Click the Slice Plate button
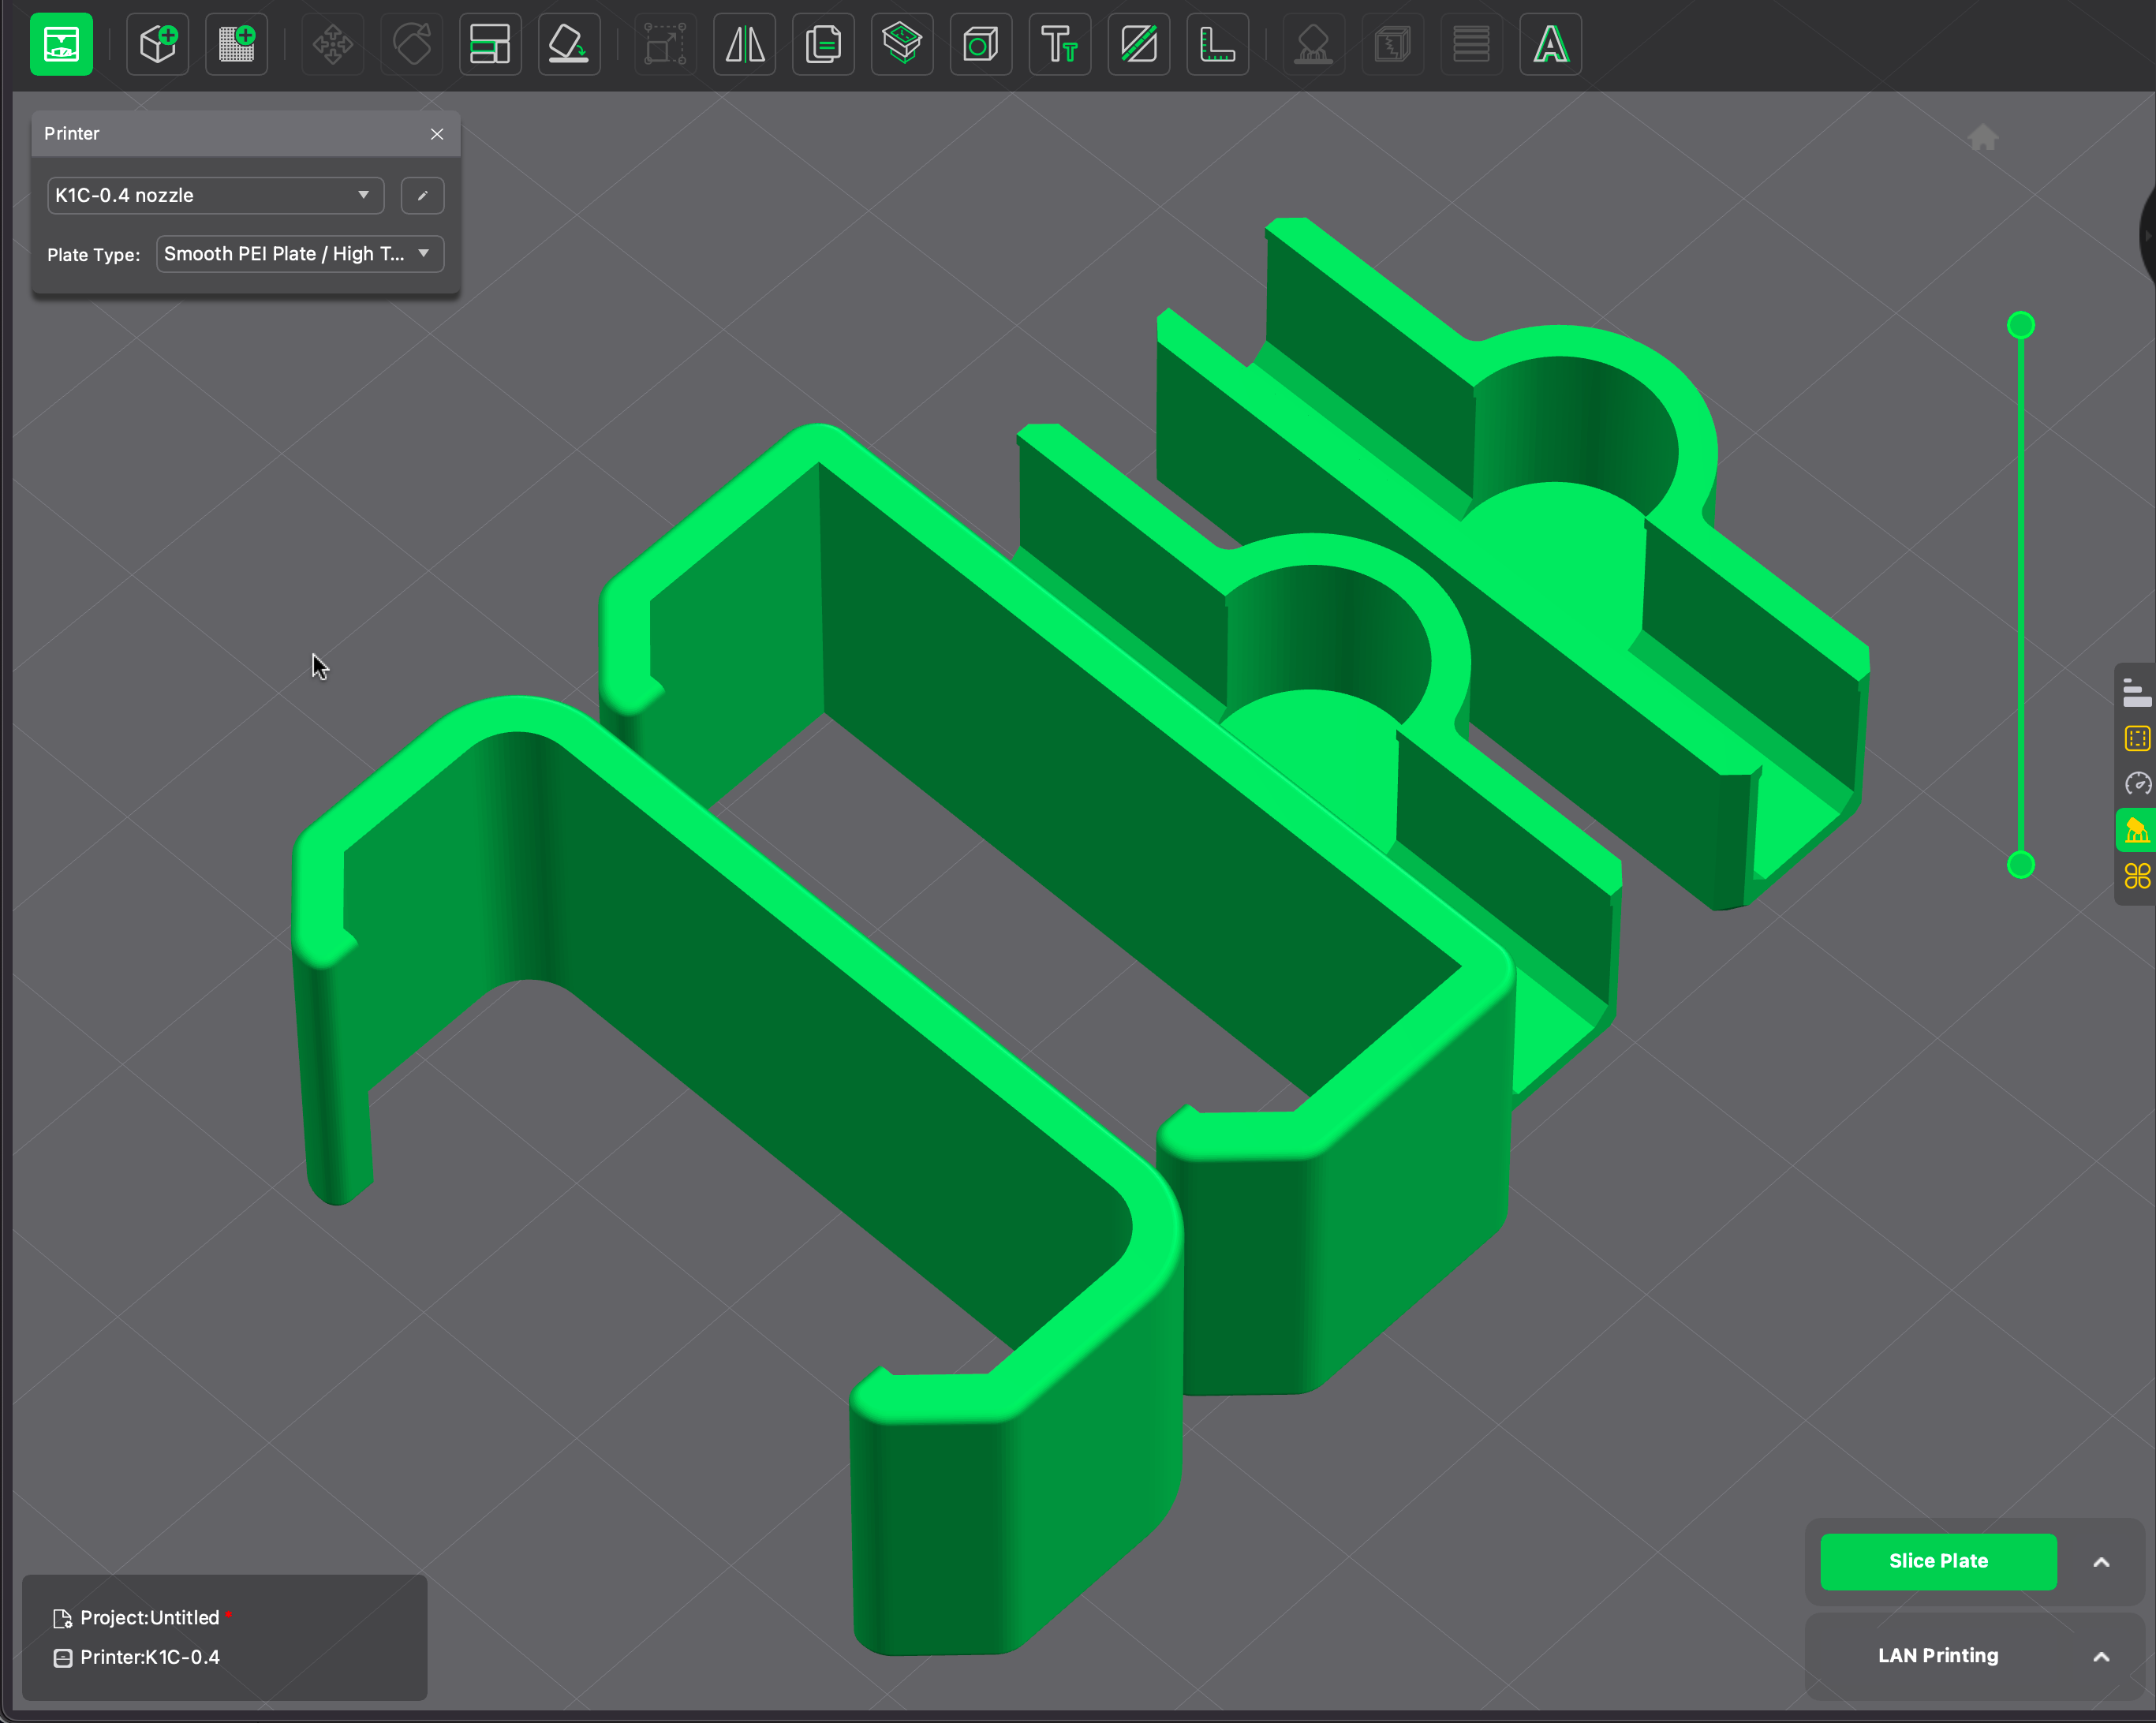The height and width of the screenshot is (1723, 2156). tap(1938, 1561)
